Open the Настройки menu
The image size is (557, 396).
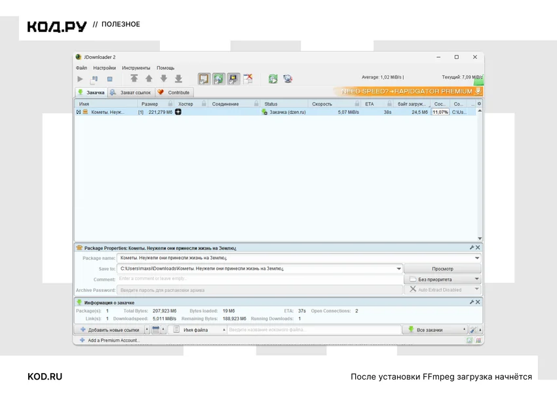104,68
